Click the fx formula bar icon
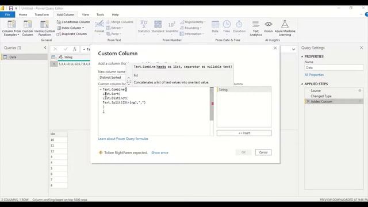The image size is (368, 207). [75, 49]
